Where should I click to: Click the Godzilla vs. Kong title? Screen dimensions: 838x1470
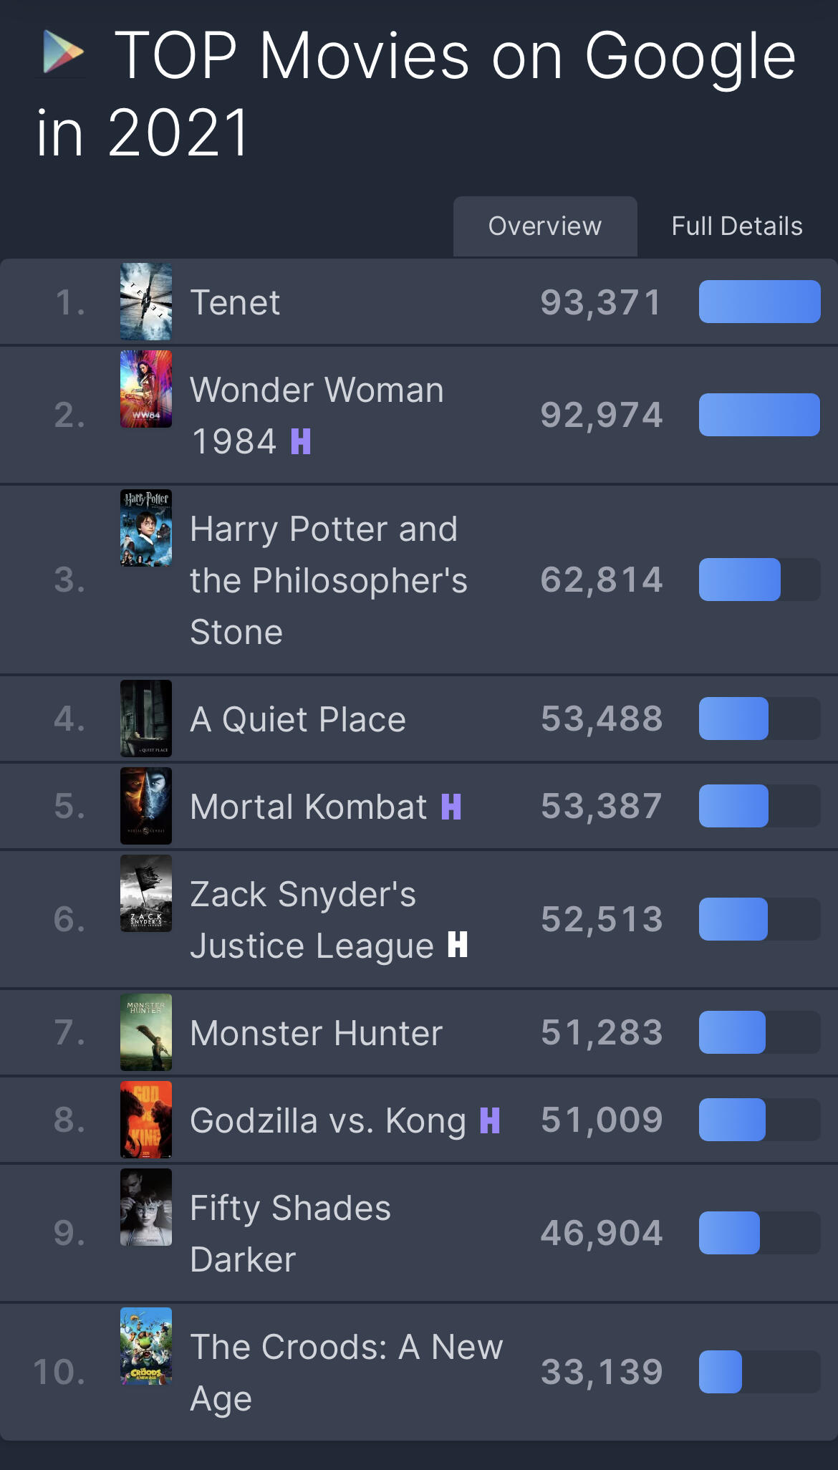[328, 1120]
